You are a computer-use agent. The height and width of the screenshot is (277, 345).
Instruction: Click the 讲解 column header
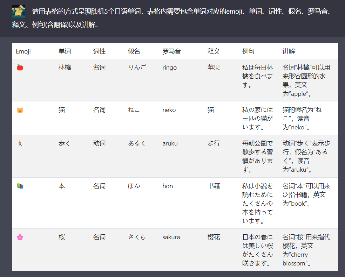point(289,51)
